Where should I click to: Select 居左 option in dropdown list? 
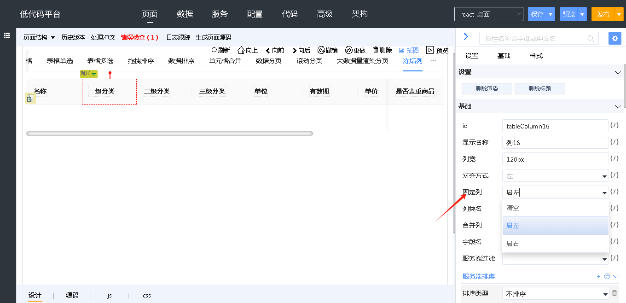(x=556, y=226)
